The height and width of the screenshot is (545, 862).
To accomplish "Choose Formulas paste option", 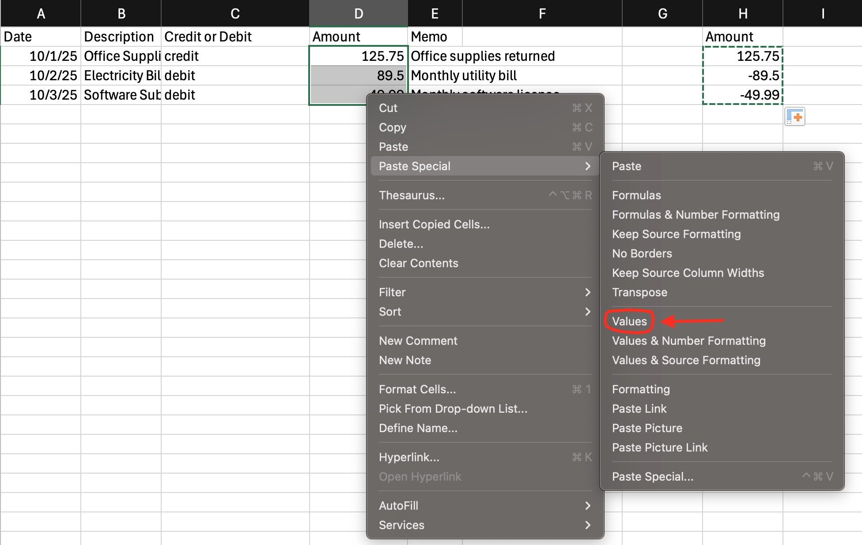I will point(722,195).
